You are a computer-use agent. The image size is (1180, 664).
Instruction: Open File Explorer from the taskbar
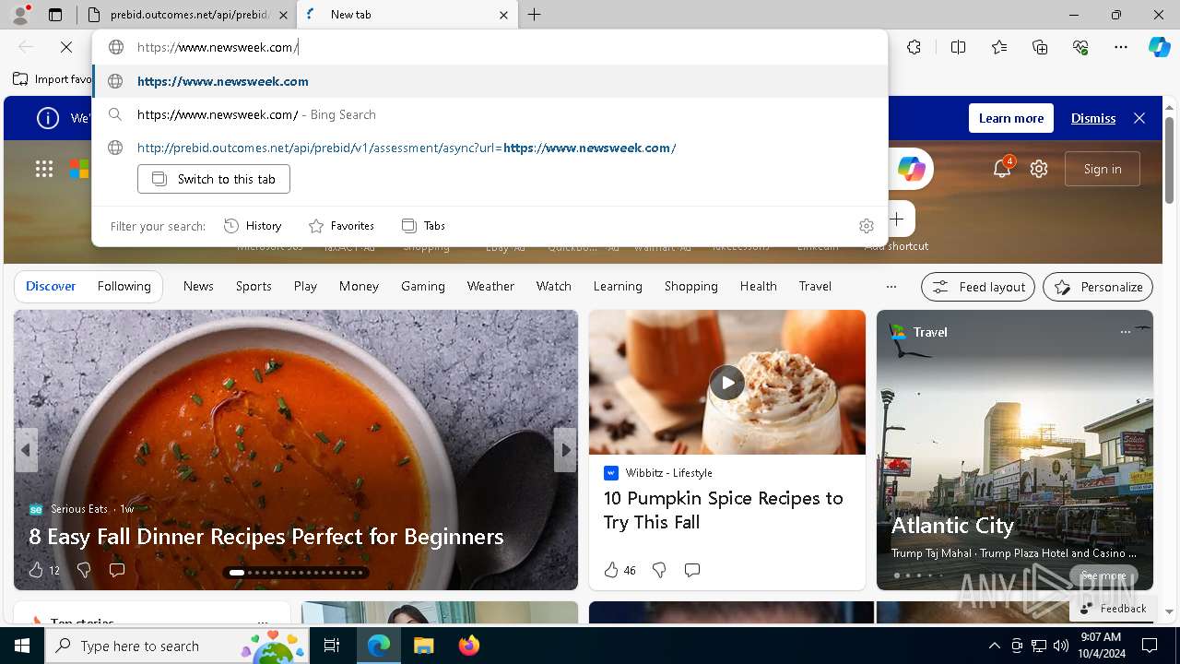424,646
